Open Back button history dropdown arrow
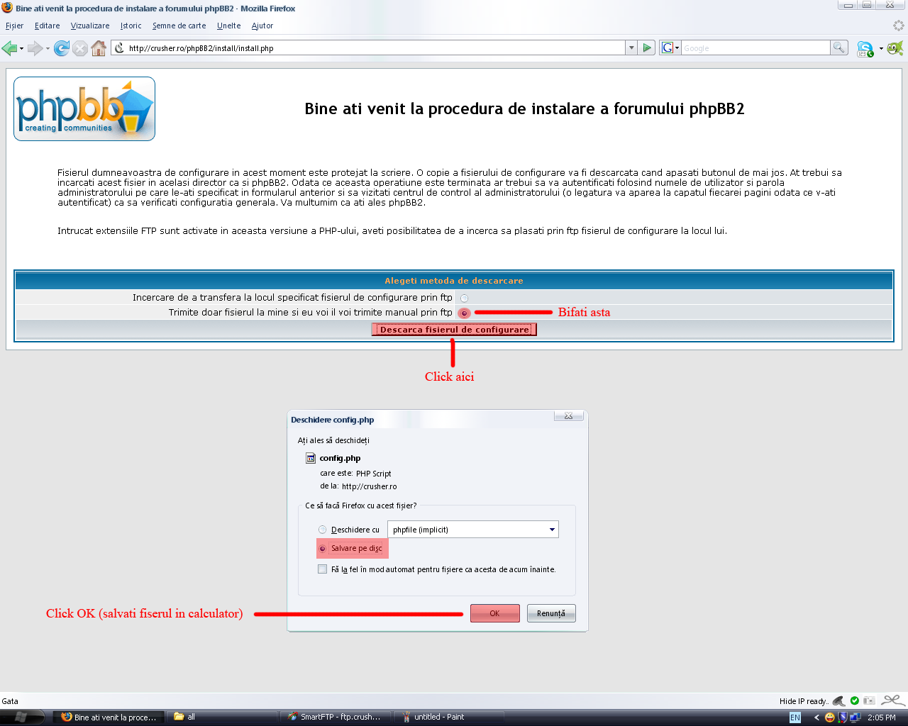The height and width of the screenshot is (726, 908). click(x=21, y=48)
